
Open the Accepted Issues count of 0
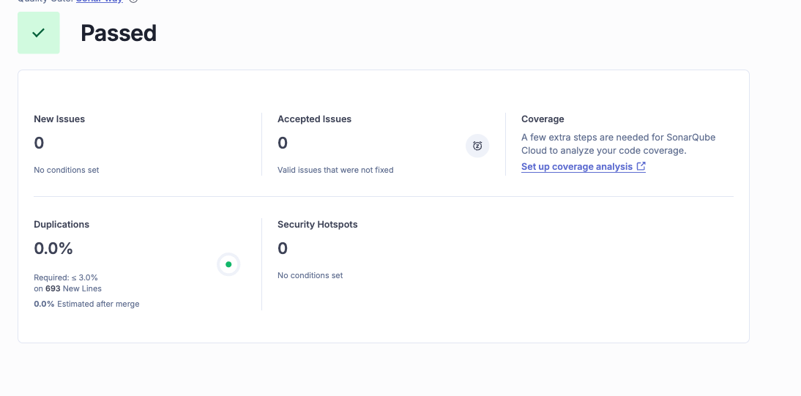(x=283, y=143)
